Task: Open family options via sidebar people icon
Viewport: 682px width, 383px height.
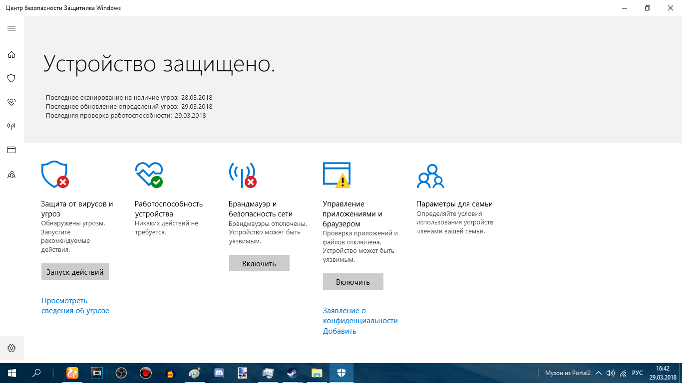Action: tap(11, 175)
